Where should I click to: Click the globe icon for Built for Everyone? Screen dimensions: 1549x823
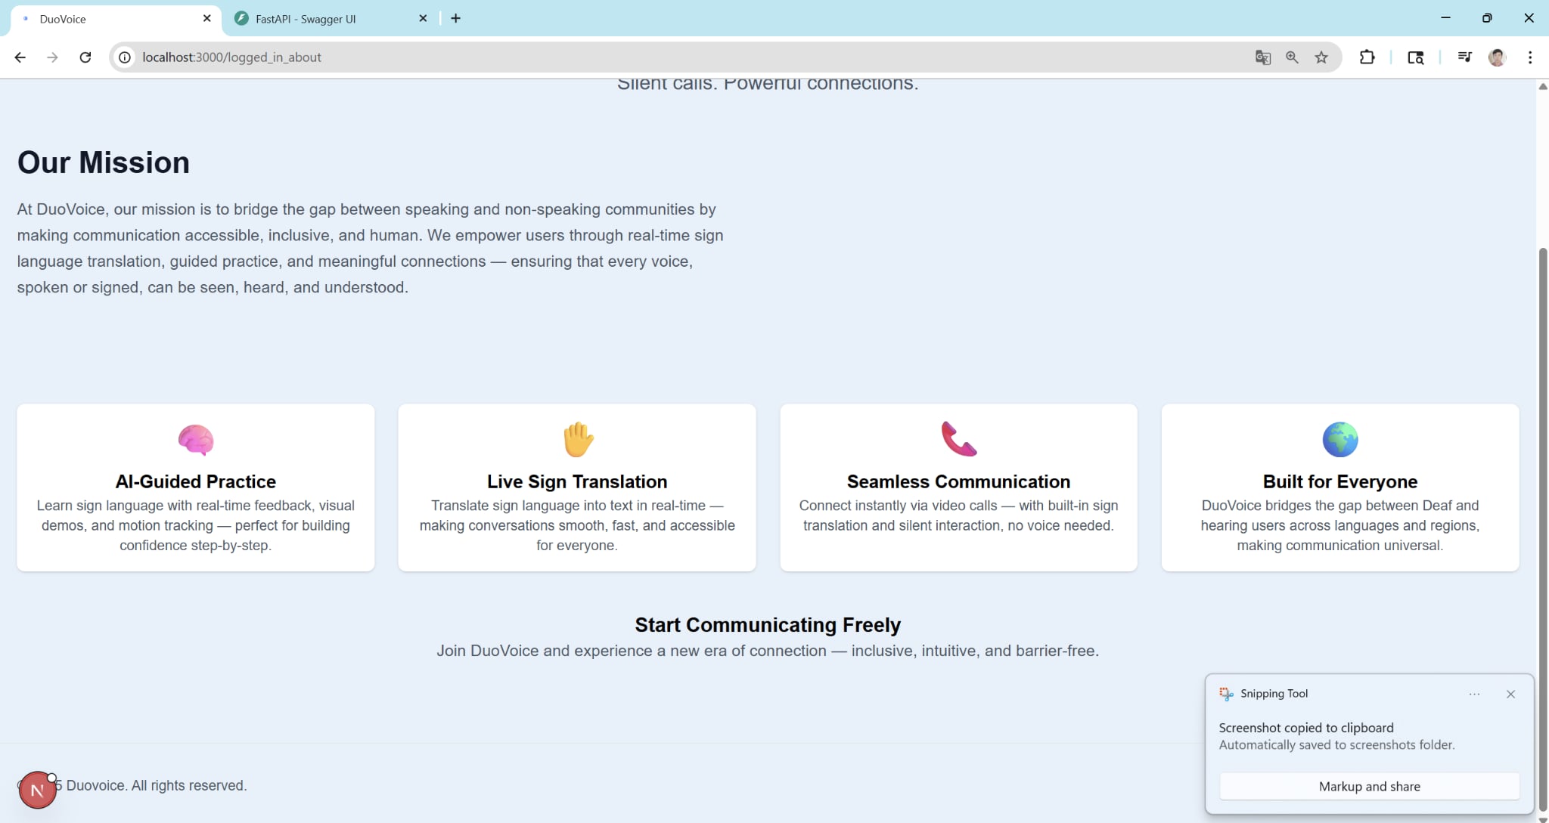pos(1339,439)
